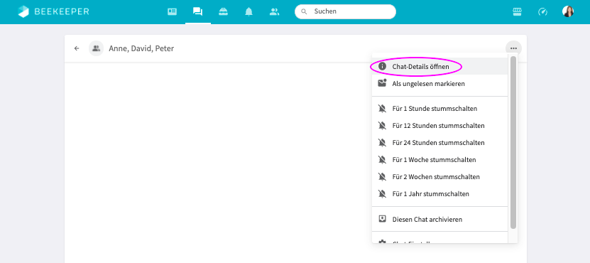590x263 pixels.
Task: Click muted bell icon for 24 Stunden
Action: point(382,143)
